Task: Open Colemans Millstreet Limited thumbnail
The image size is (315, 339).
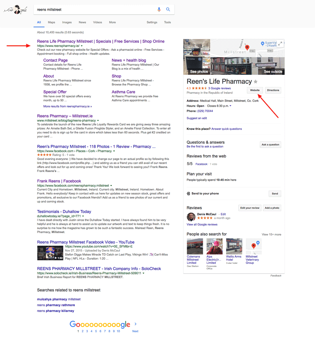Action: (195, 246)
